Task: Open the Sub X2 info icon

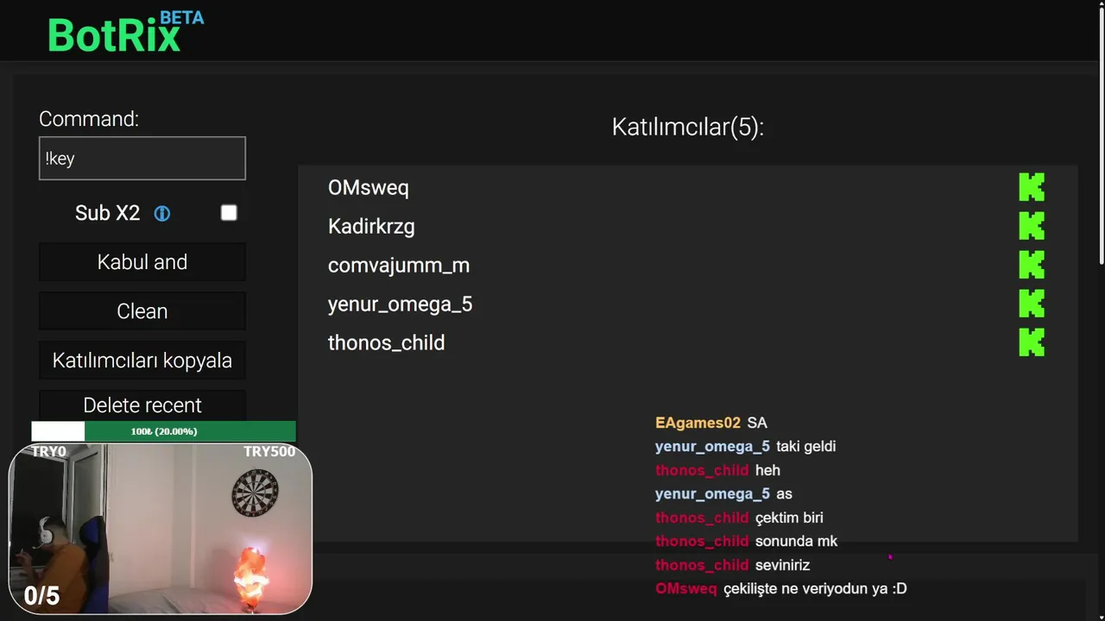Action: [x=162, y=213]
